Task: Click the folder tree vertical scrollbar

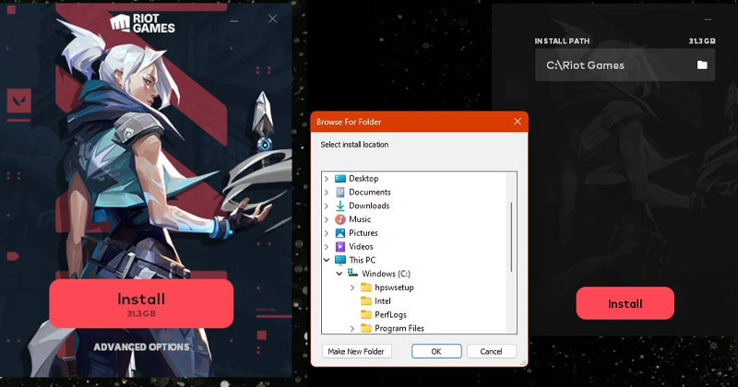Action: [x=512, y=235]
